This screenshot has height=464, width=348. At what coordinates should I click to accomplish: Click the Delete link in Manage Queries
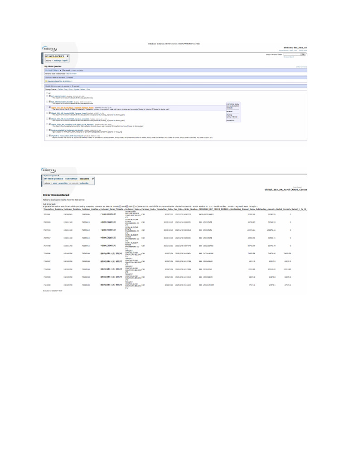point(60,89)
